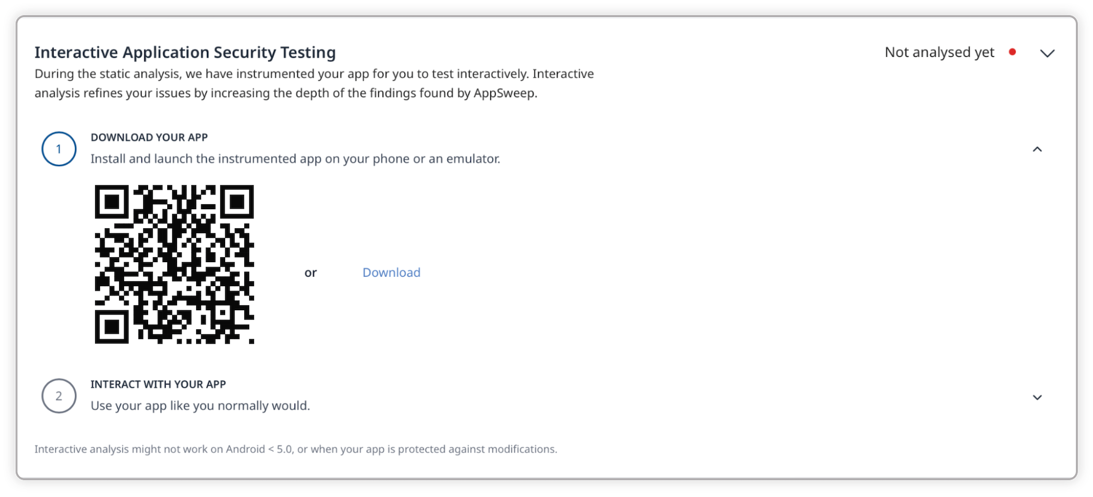The image size is (1093, 497).
Task: Collapse the Interactive Application Security Testing panel
Action: [x=1048, y=53]
